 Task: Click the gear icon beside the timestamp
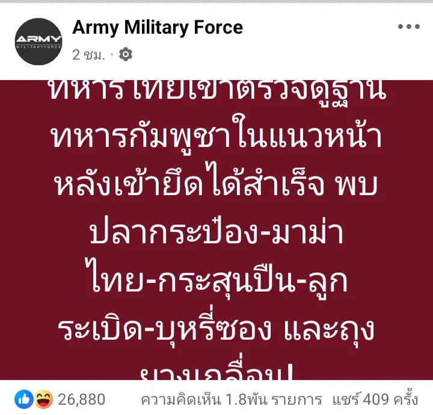tap(126, 54)
